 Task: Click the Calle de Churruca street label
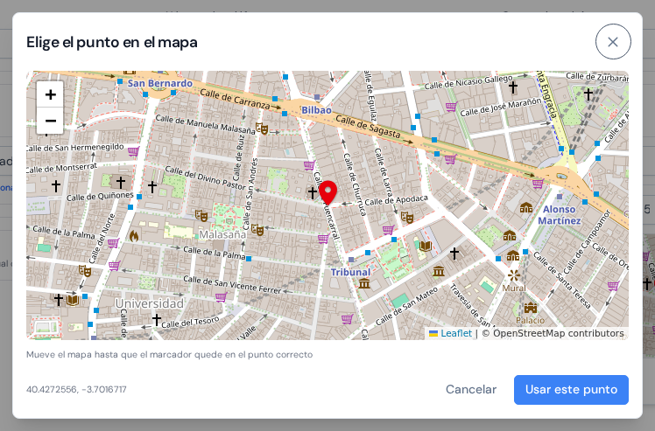pos(355,184)
